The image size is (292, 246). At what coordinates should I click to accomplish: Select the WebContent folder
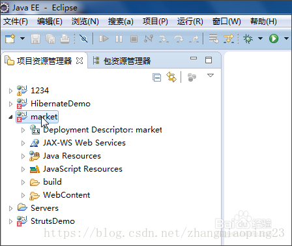(66, 195)
